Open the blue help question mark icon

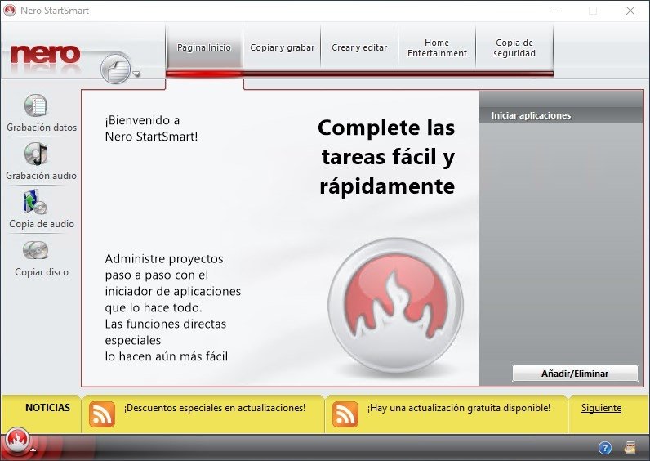(x=605, y=448)
